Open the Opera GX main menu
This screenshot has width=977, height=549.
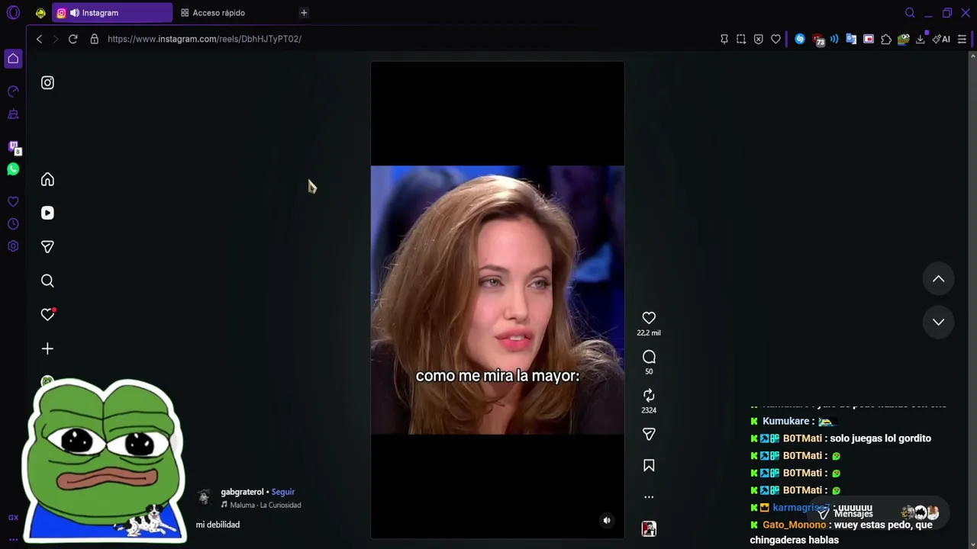pos(13,13)
